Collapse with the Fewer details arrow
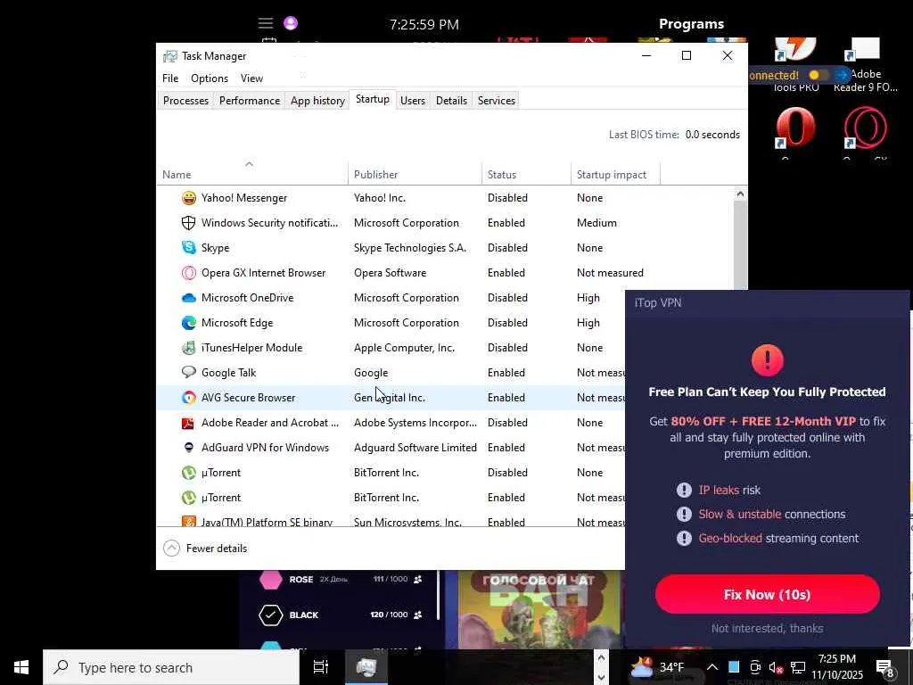913x685 pixels. point(171,549)
